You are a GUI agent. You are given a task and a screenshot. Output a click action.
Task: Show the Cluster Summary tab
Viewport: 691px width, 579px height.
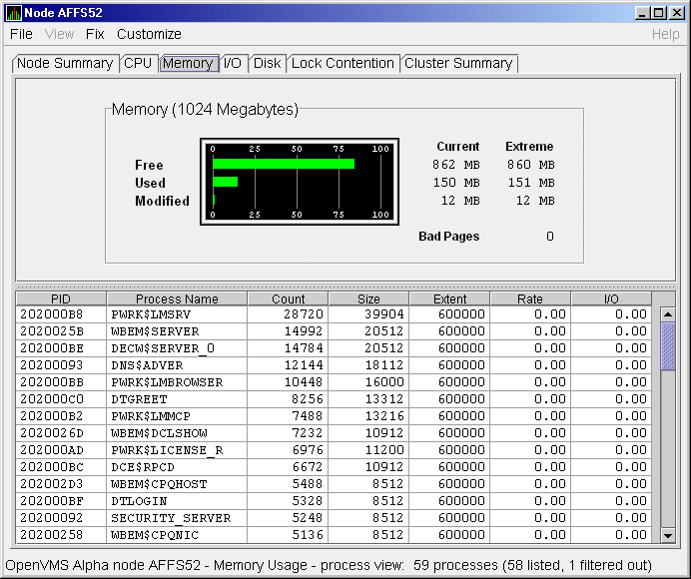tap(458, 63)
